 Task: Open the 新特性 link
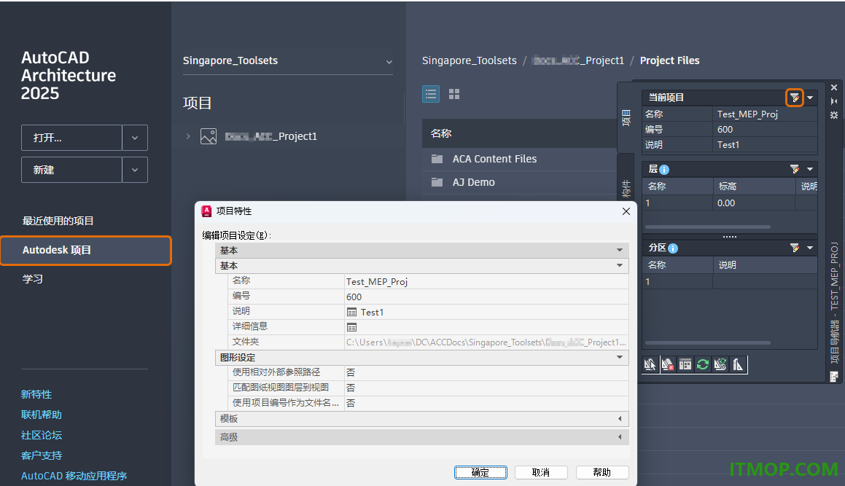click(36, 394)
